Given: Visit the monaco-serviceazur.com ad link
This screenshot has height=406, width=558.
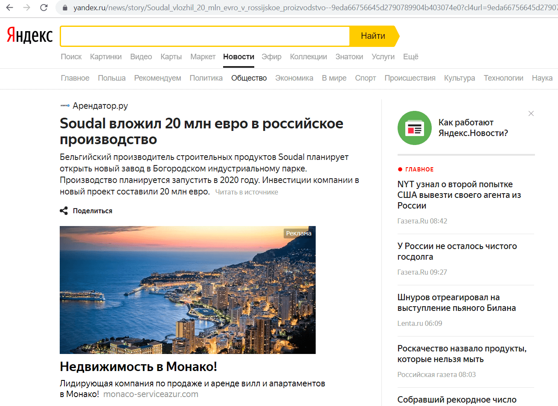Looking at the screenshot, I should (151, 394).
